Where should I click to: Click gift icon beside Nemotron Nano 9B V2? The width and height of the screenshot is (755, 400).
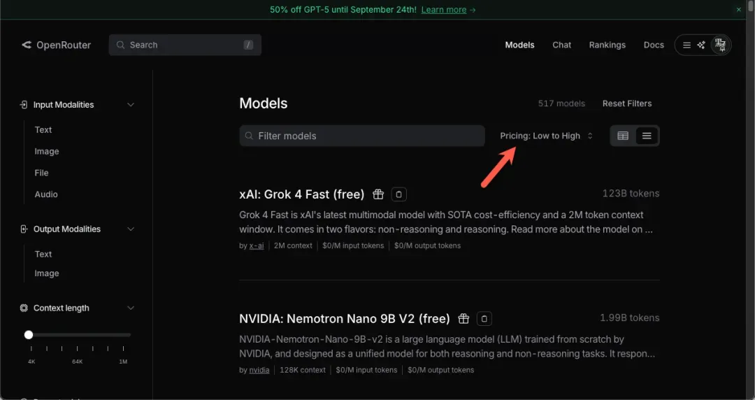(463, 319)
